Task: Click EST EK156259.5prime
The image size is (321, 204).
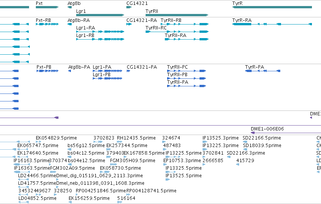Action: click(x=89, y=198)
